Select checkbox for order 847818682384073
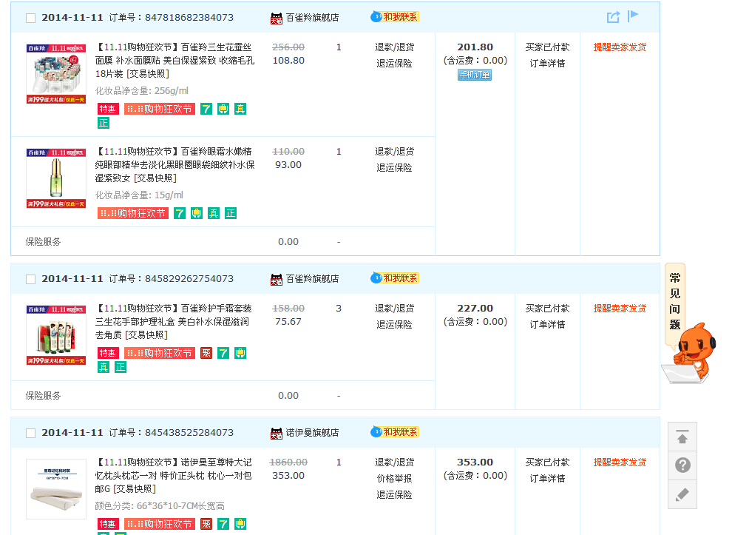This screenshot has width=732, height=535. pos(31,18)
